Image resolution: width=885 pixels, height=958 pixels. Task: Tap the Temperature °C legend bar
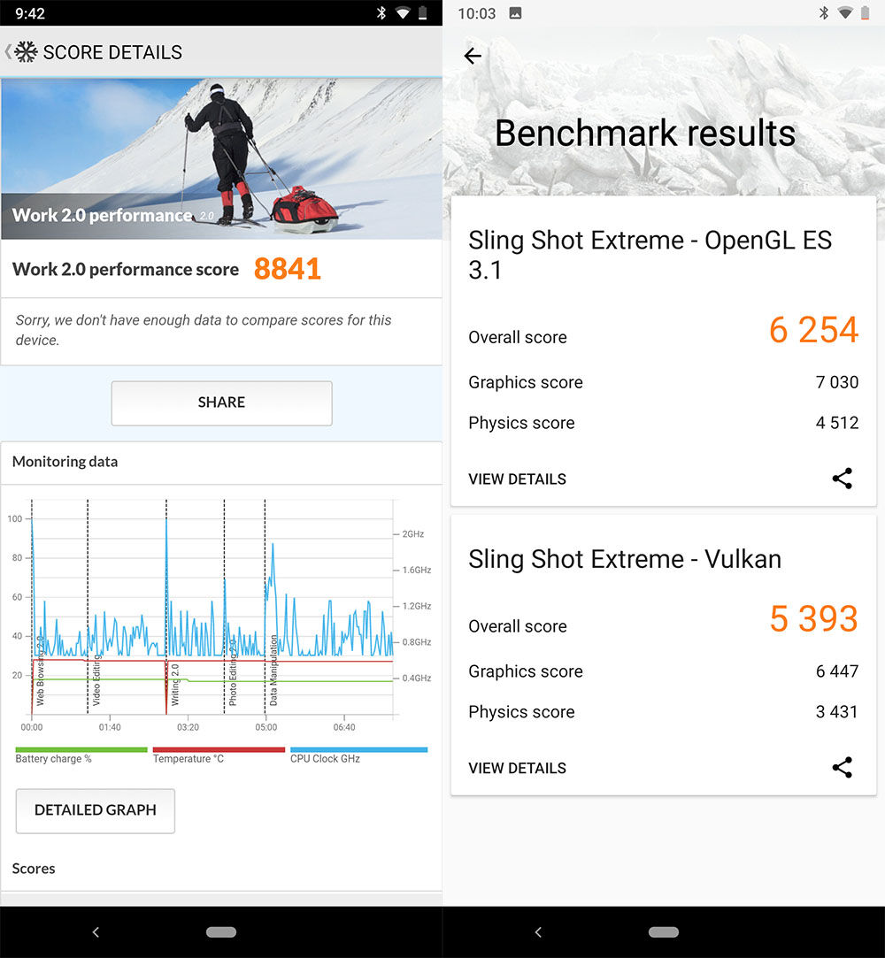pos(219,750)
